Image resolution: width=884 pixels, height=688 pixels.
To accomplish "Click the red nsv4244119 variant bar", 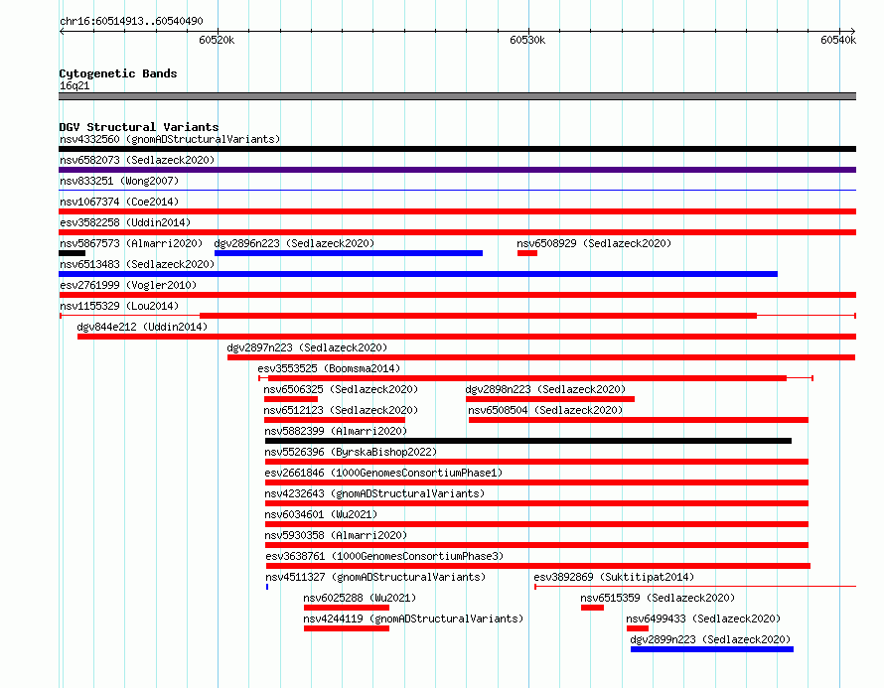I will point(347,628).
